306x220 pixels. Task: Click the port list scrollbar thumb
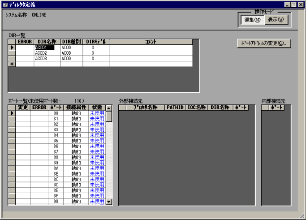[108, 116]
